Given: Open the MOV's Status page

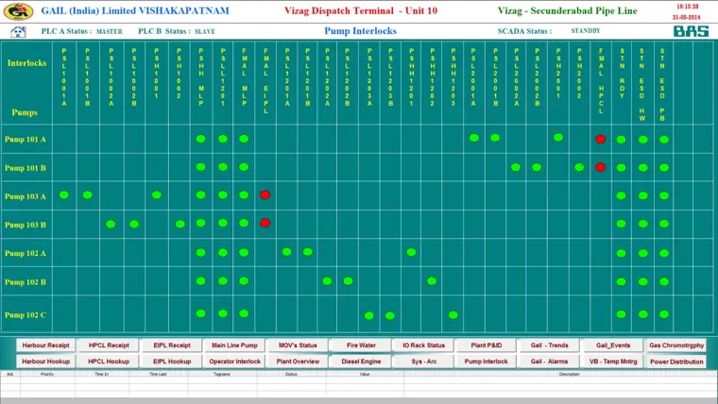Looking at the screenshot, I should pos(299,345).
